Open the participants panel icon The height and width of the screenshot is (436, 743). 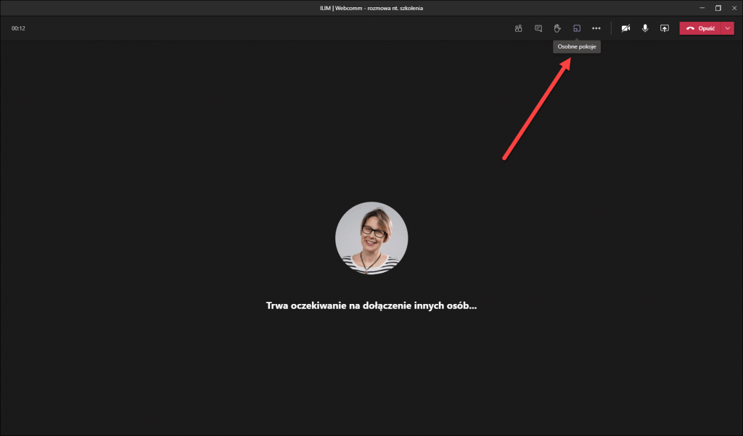[x=518, y=28]
